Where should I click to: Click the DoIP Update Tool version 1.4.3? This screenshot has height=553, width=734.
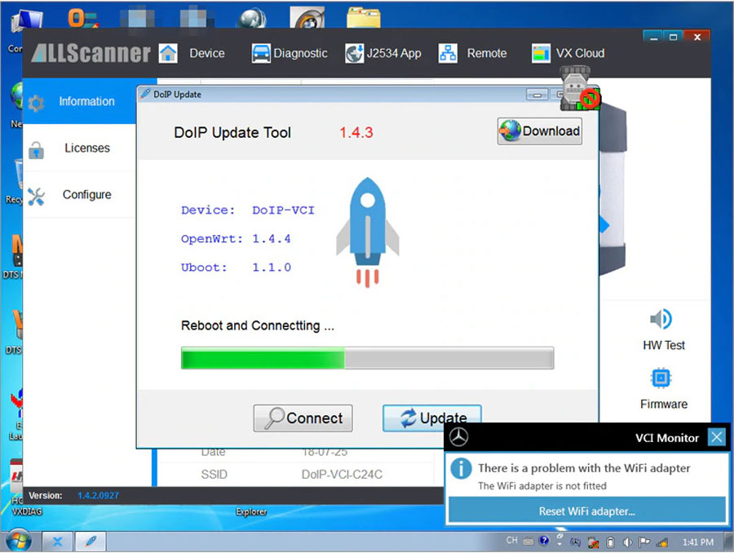click(356, 132)
